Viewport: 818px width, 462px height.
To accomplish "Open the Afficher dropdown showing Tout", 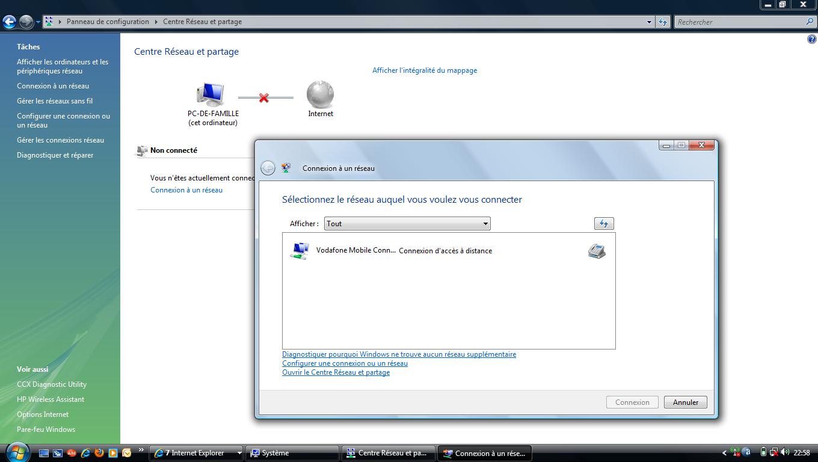I will [x=407, y=224].
